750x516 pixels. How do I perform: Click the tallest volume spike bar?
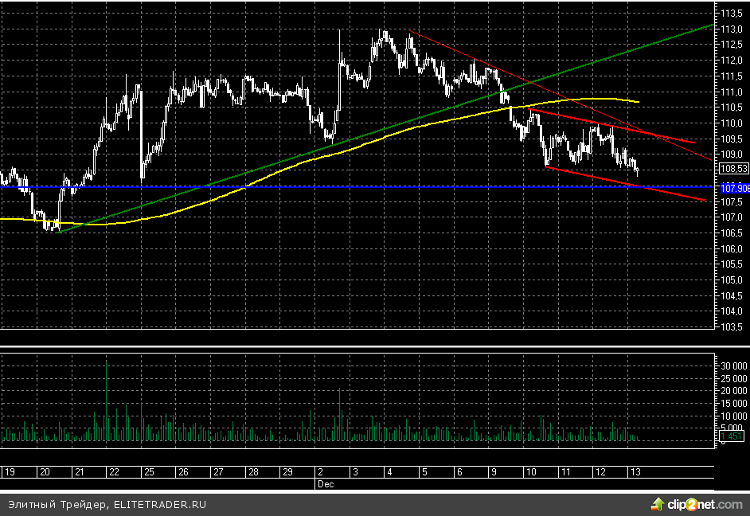107,398
